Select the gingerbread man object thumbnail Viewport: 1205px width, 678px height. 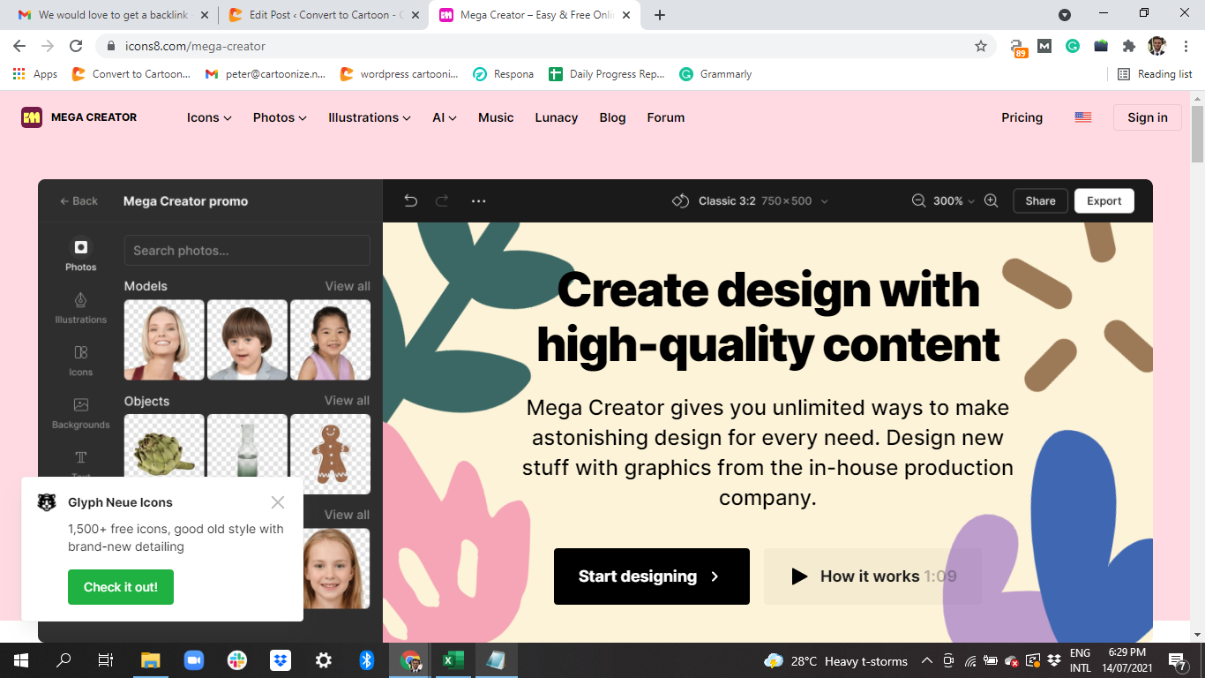[x=330, y=454]
